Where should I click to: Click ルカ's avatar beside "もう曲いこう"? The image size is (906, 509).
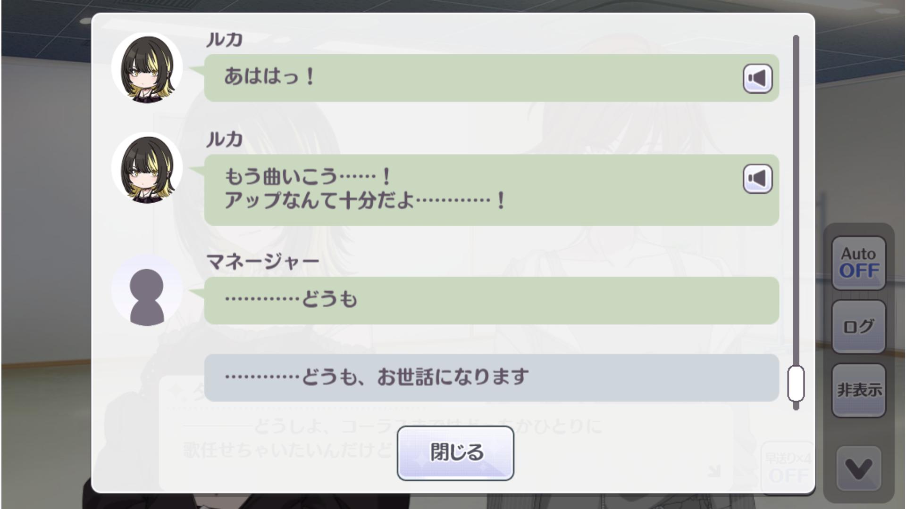[x=147, y=168]
